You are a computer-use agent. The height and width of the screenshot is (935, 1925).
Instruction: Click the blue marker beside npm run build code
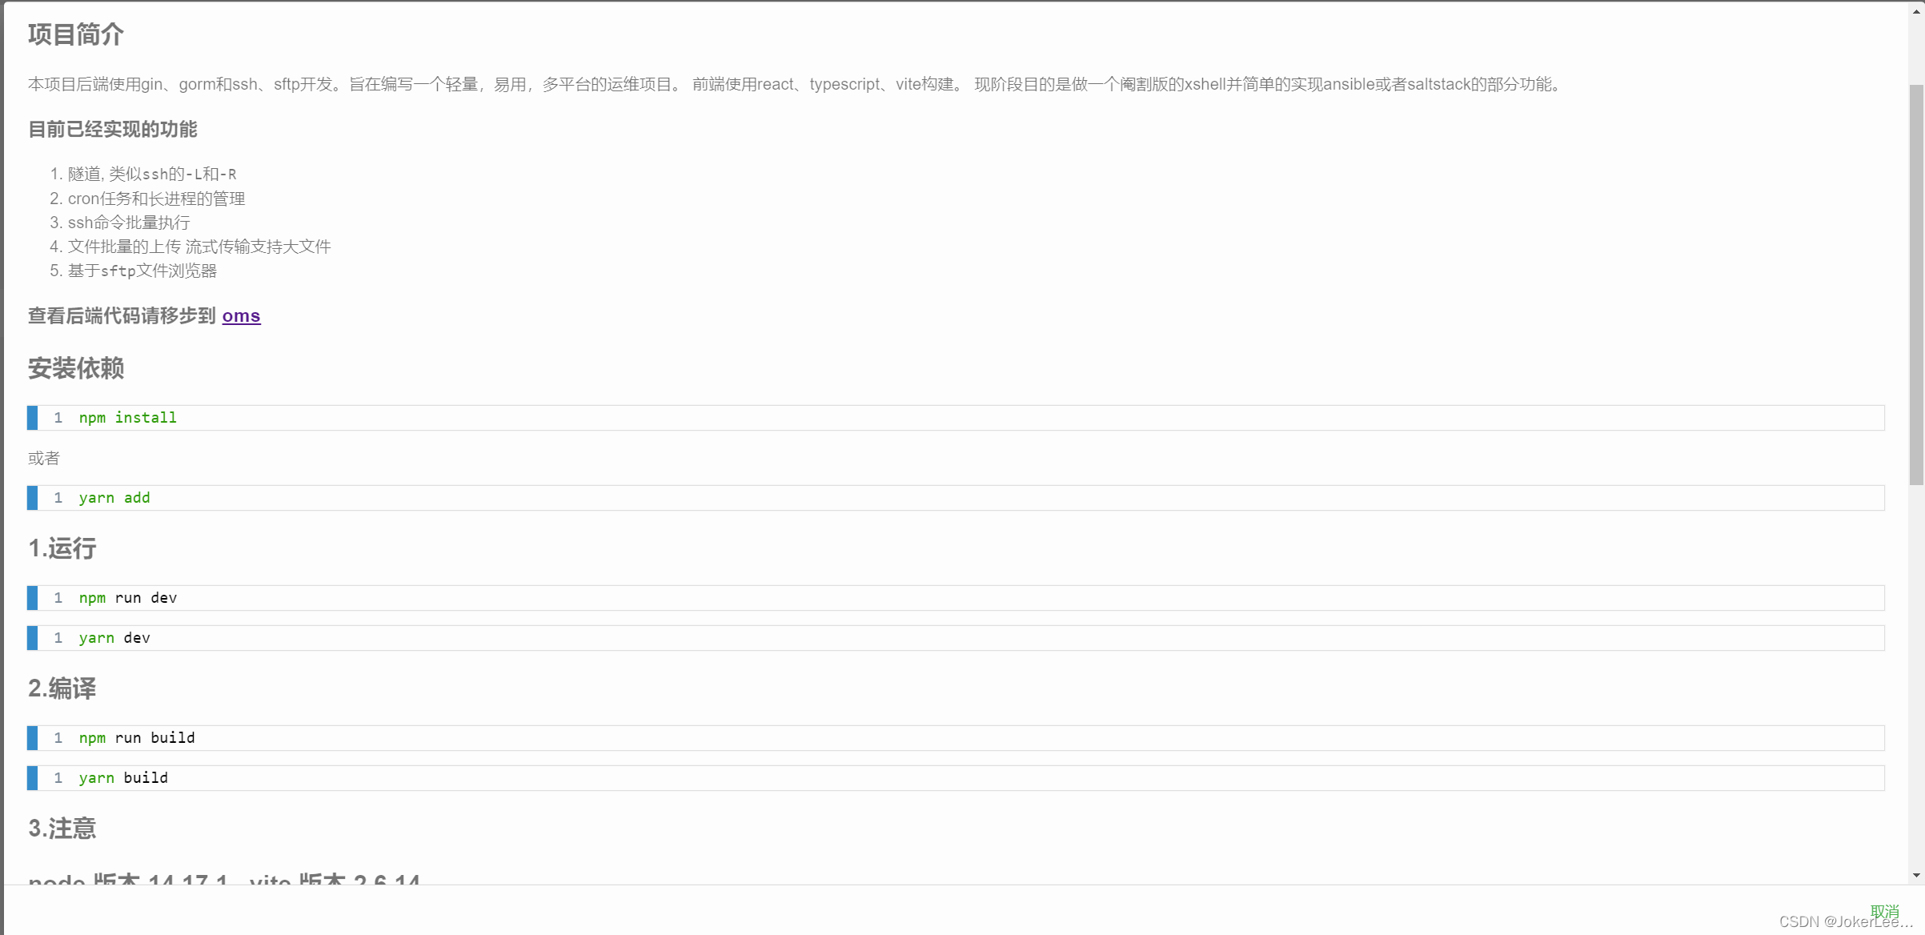[x=33, y=737]
